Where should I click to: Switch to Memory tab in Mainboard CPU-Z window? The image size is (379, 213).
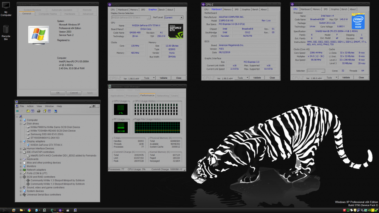tap(227, 9)
